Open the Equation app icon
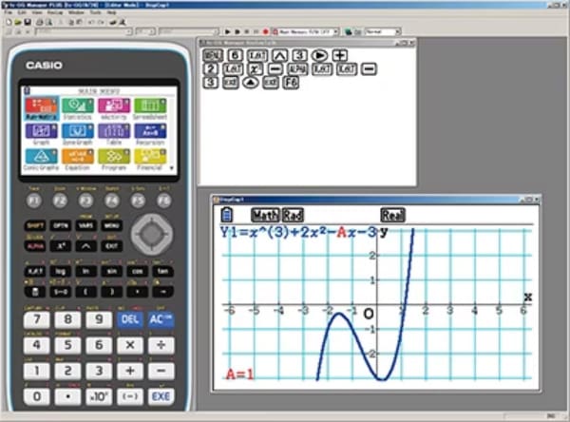This screenshot has width=570, height=422. point(77,160)
